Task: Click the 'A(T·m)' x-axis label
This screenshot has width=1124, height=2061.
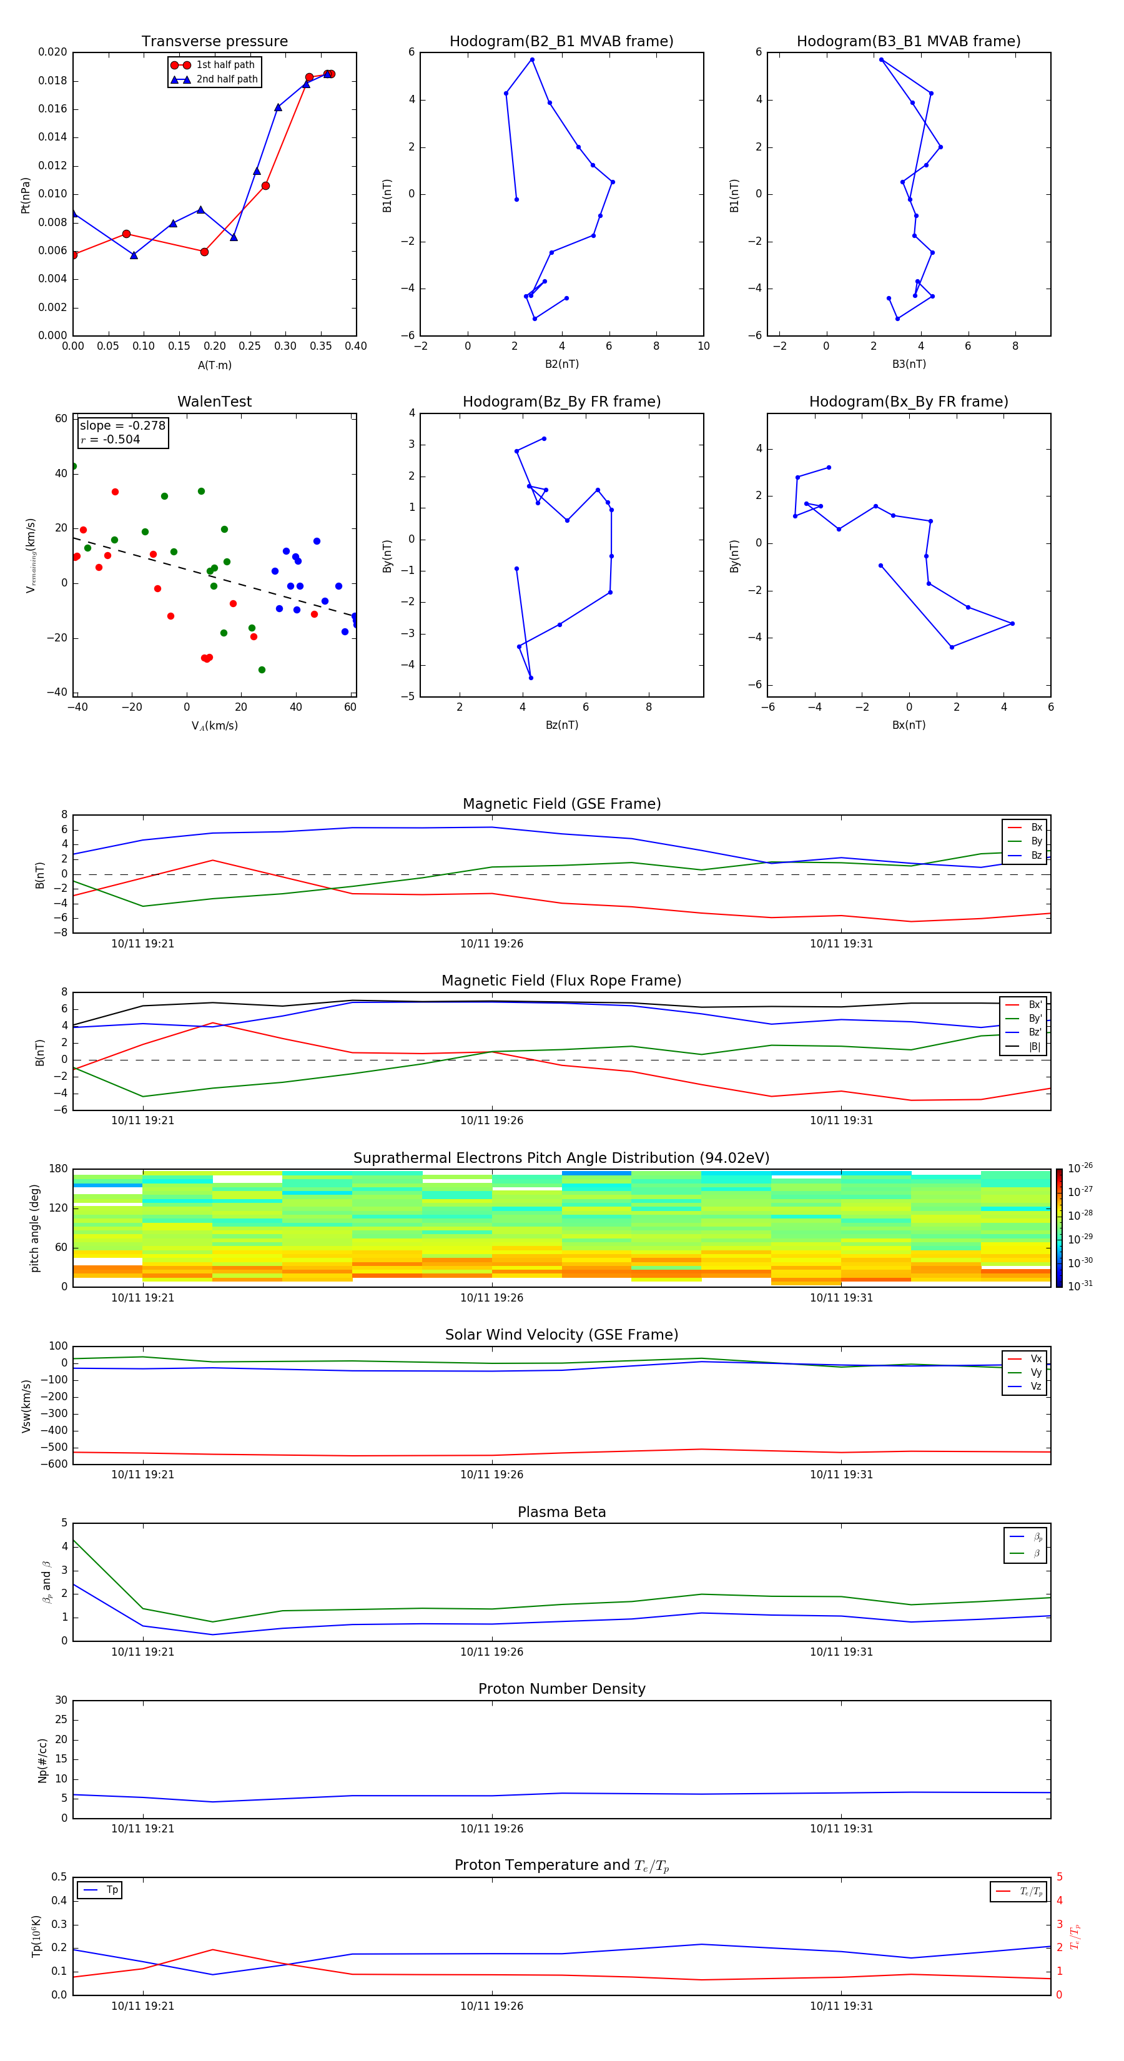Action: pyautogui.click(x=214, y=365)
